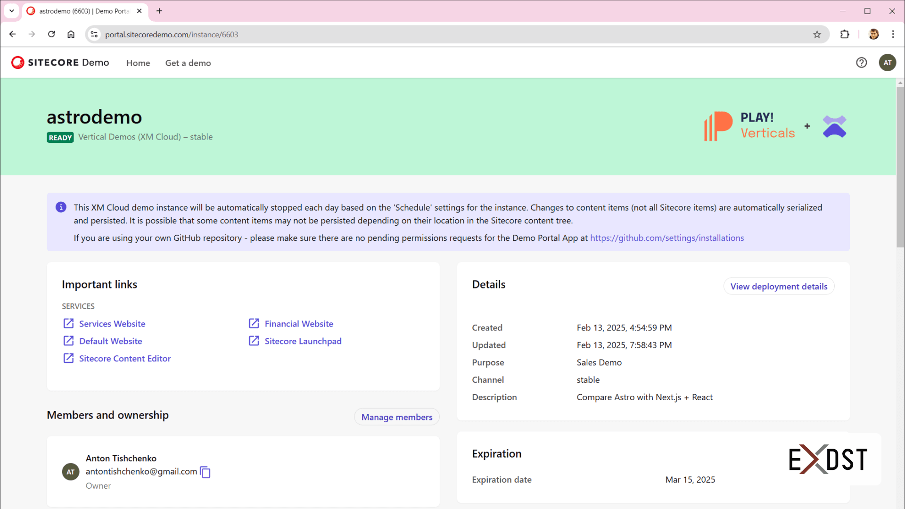Copy the owner's email using the copy icon

[205, 472]
